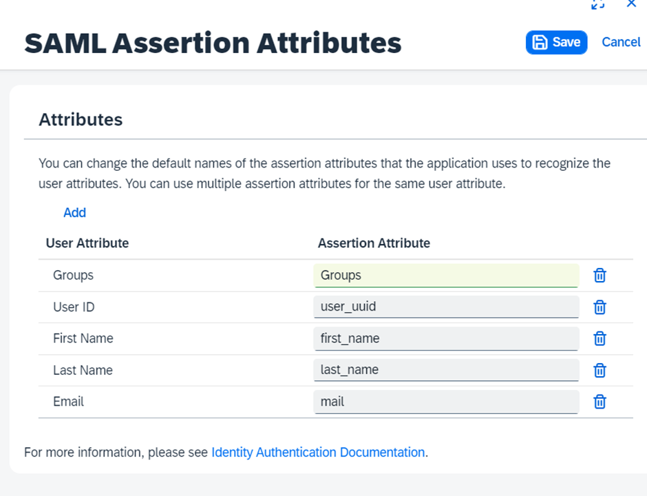Enter full screen mode for the dialog
The height and width of the screenshot is (496, 647).
597,4
